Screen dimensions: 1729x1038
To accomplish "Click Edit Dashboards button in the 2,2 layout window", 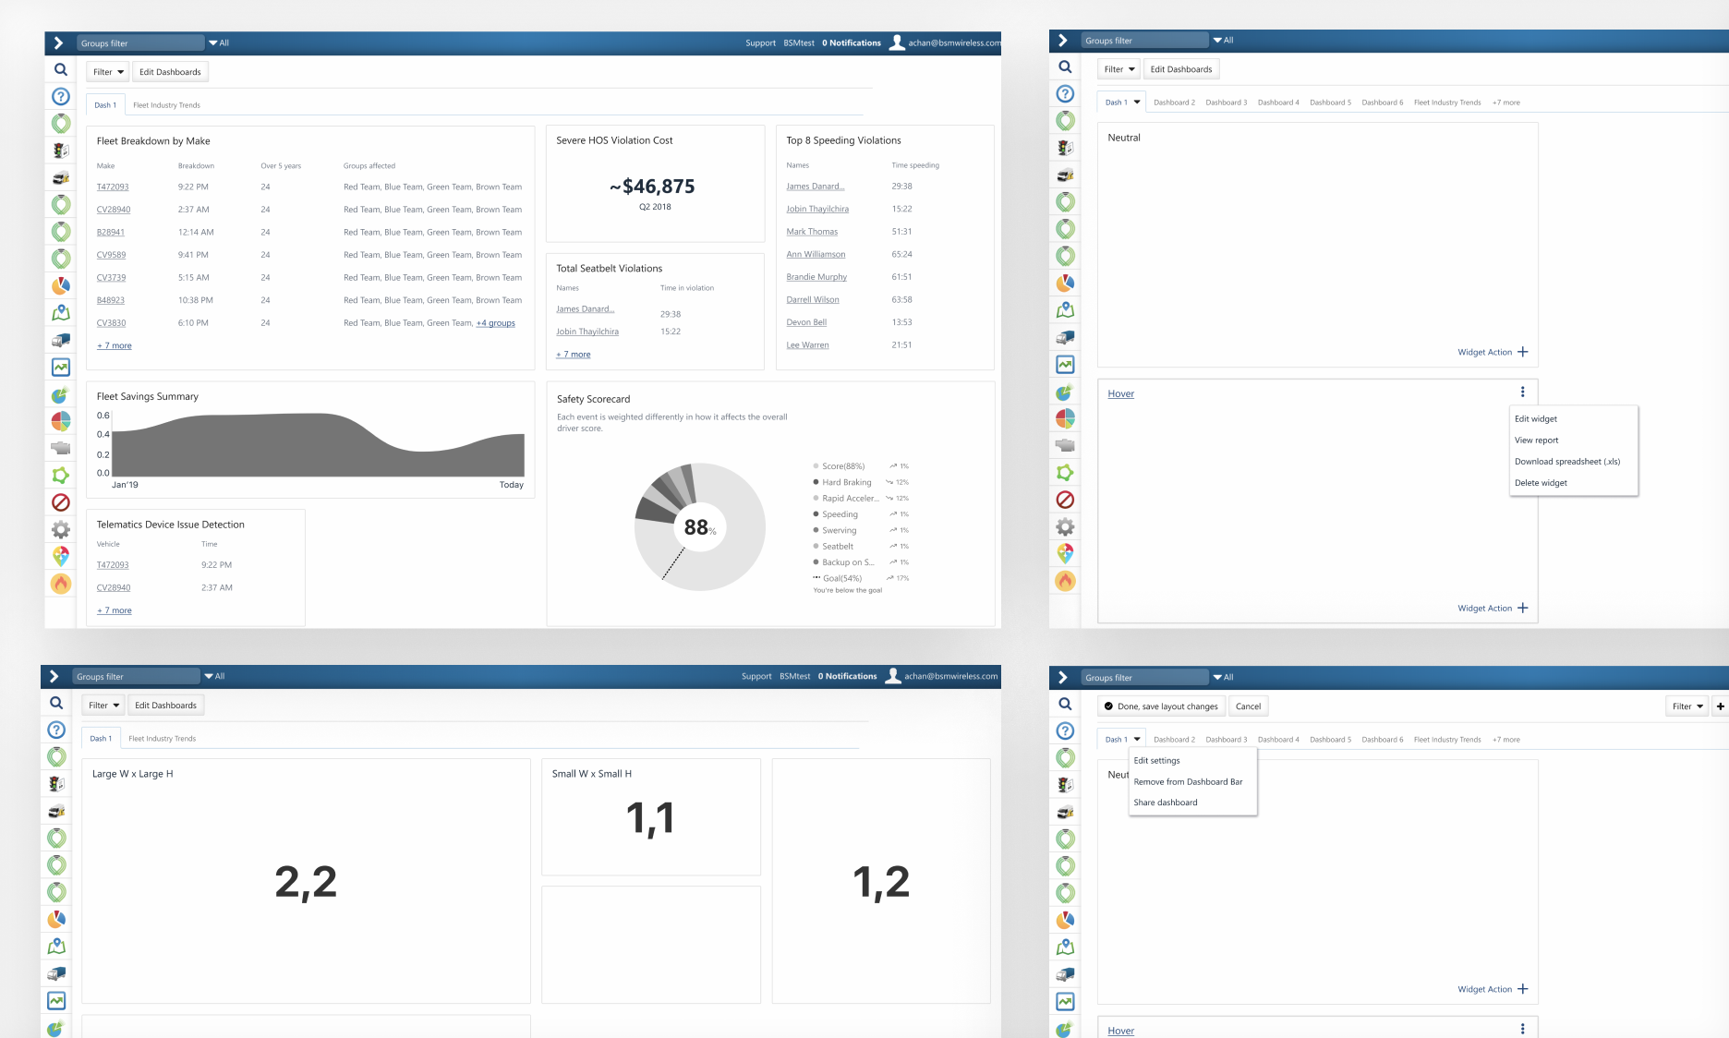I will pyautogui.click(x=166, y=706).
